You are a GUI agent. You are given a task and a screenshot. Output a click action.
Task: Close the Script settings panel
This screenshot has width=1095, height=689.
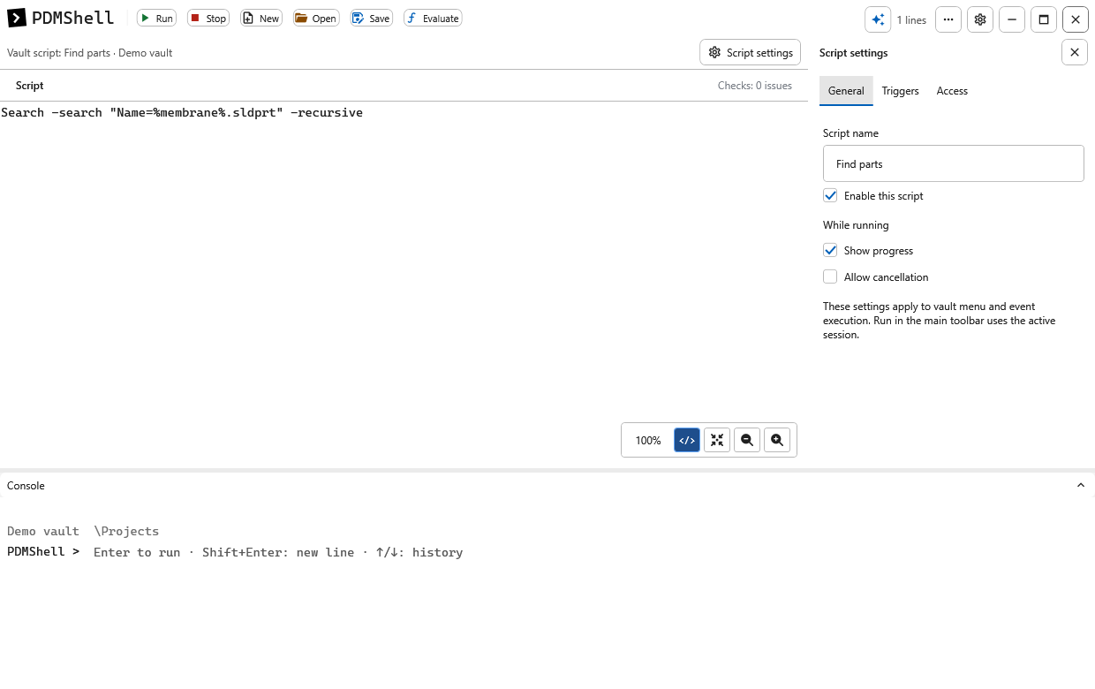pos(1075,53)
